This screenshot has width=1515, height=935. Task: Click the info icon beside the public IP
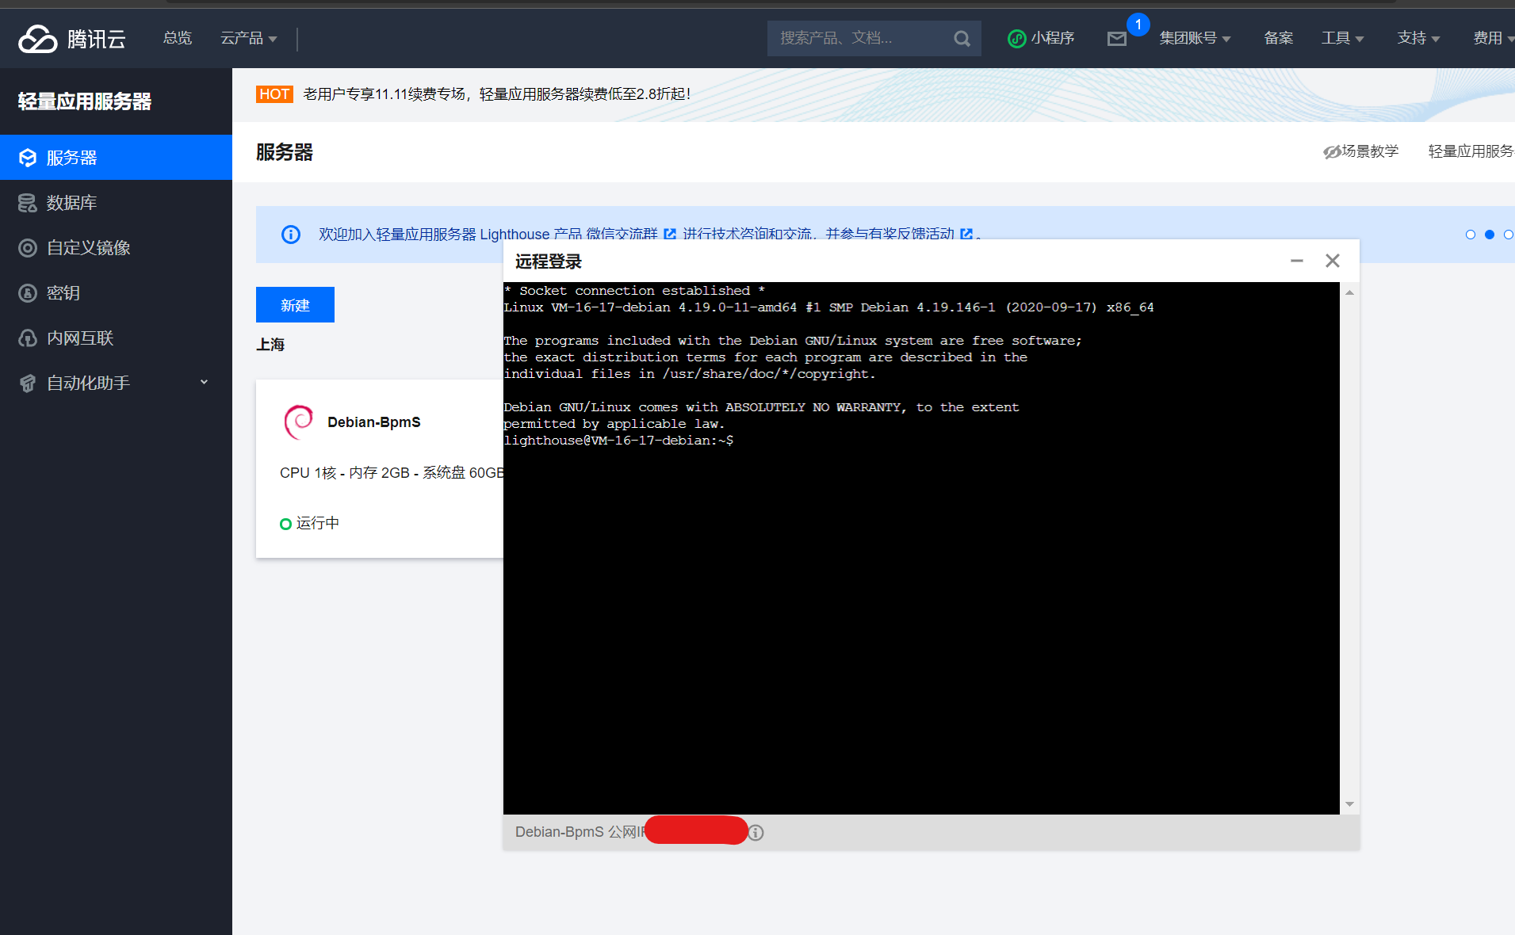coord(756,832)
